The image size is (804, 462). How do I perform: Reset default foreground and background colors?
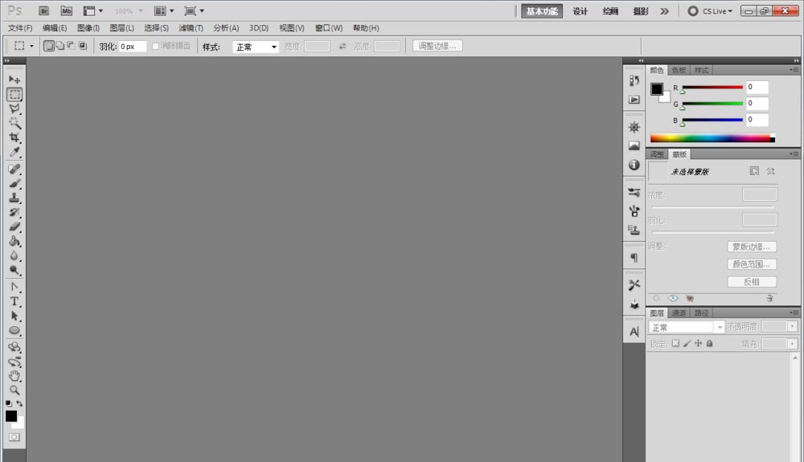click(x=9, y=403)
